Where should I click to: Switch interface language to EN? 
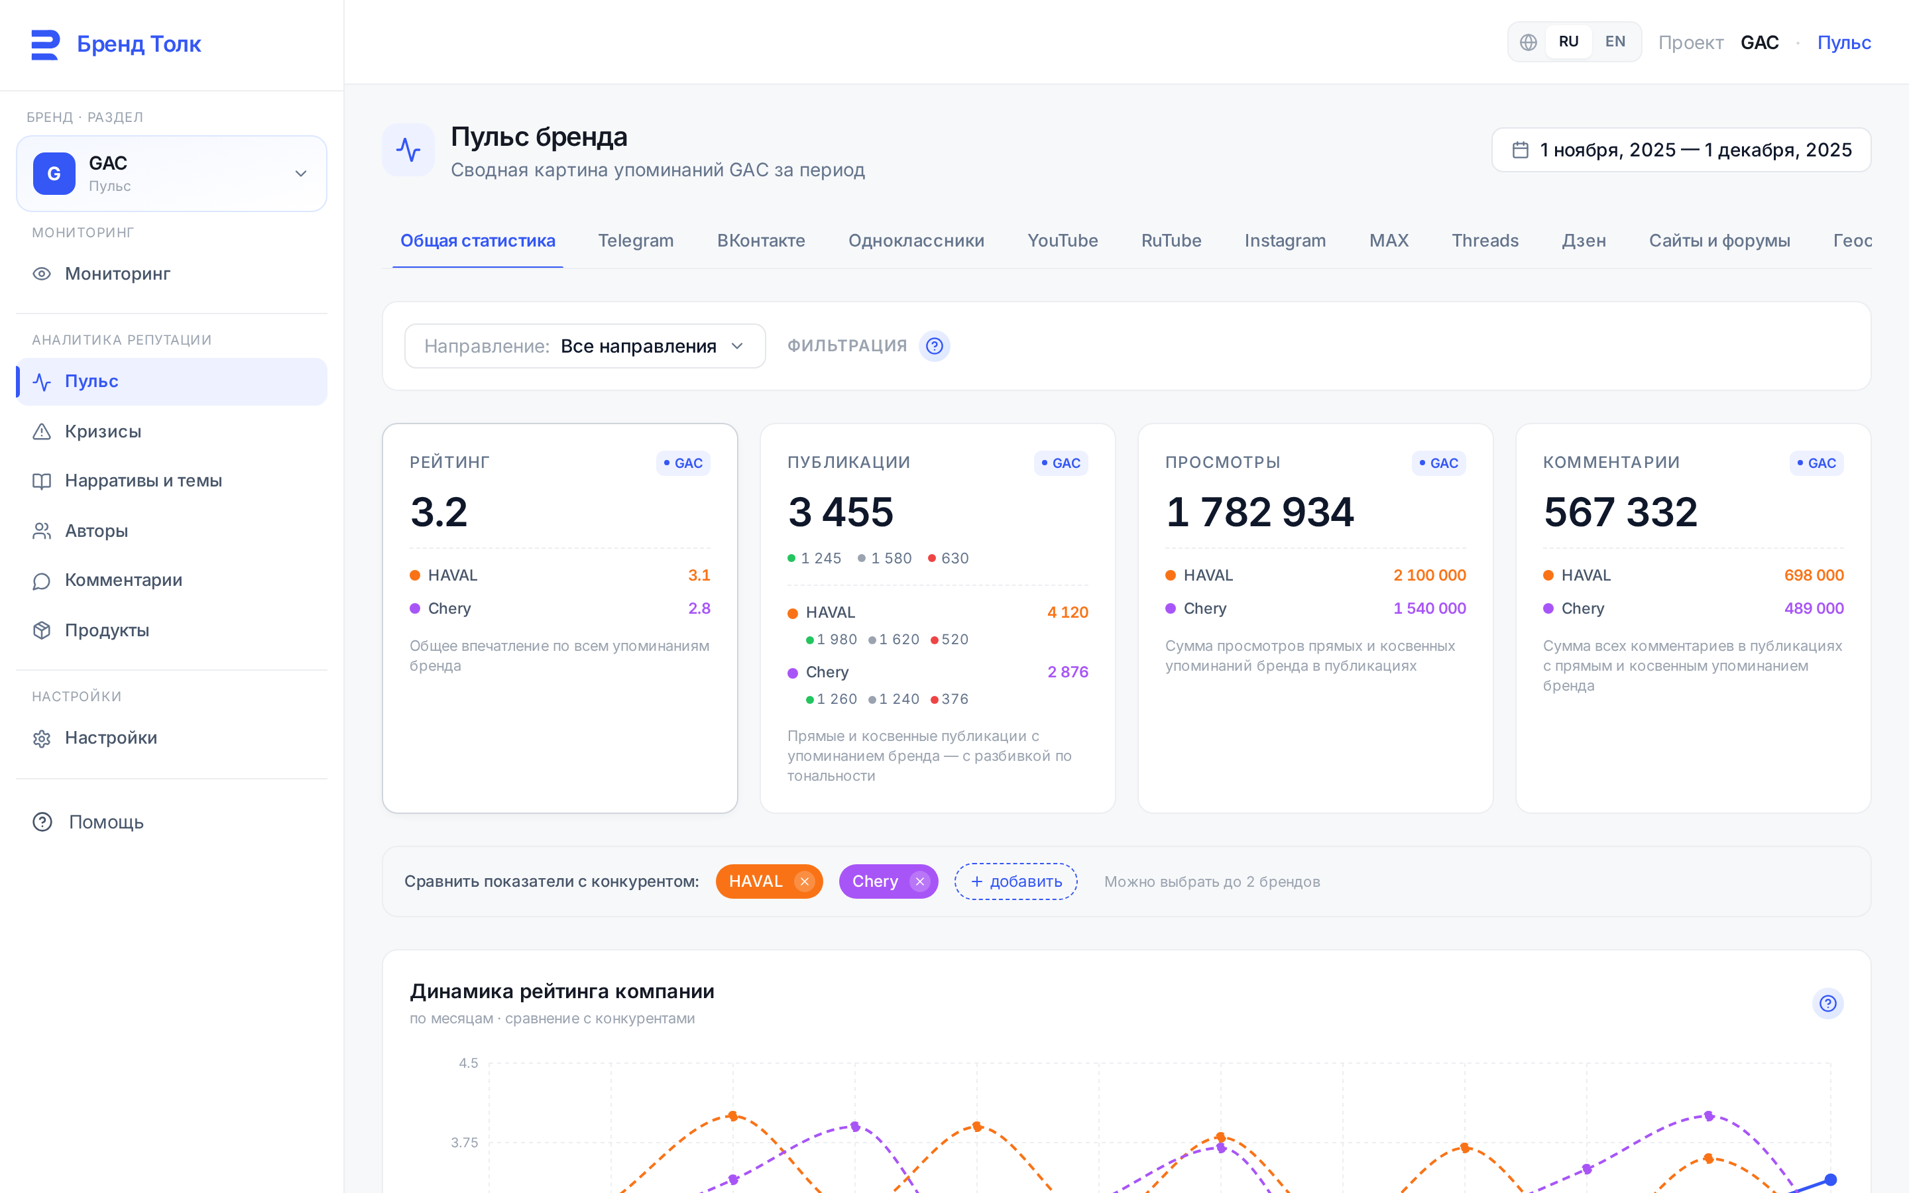point(1615,42)
